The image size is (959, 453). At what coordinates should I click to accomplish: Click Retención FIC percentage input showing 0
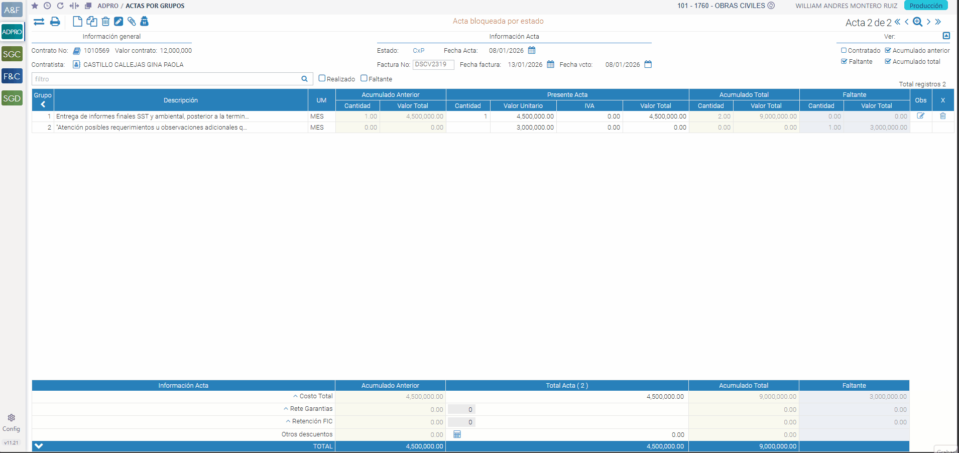click(x=461, y=422)
